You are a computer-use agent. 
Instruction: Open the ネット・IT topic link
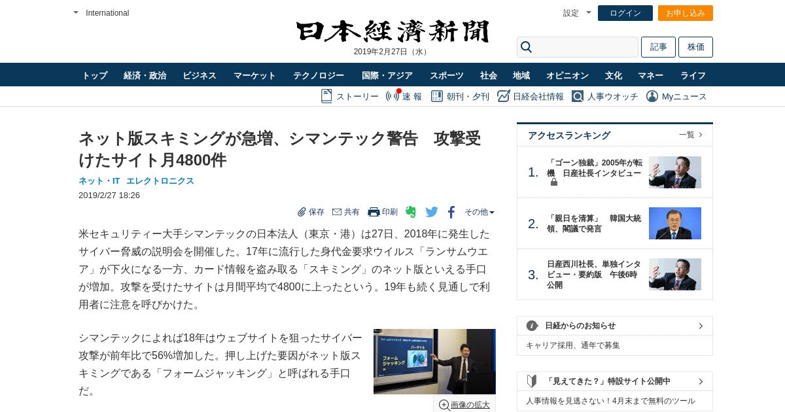click(99, 181)
